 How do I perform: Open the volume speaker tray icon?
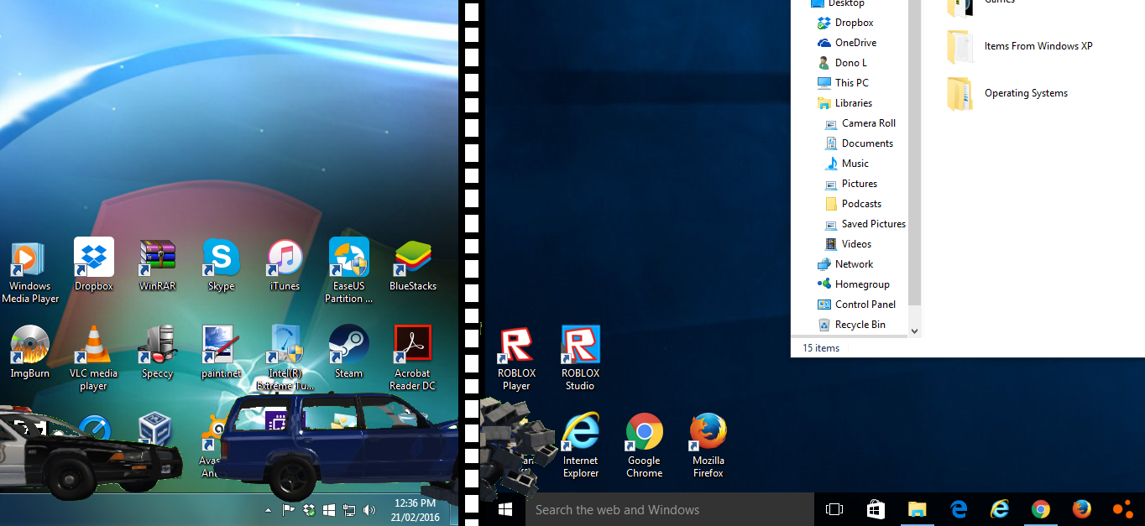click(369, 509)
